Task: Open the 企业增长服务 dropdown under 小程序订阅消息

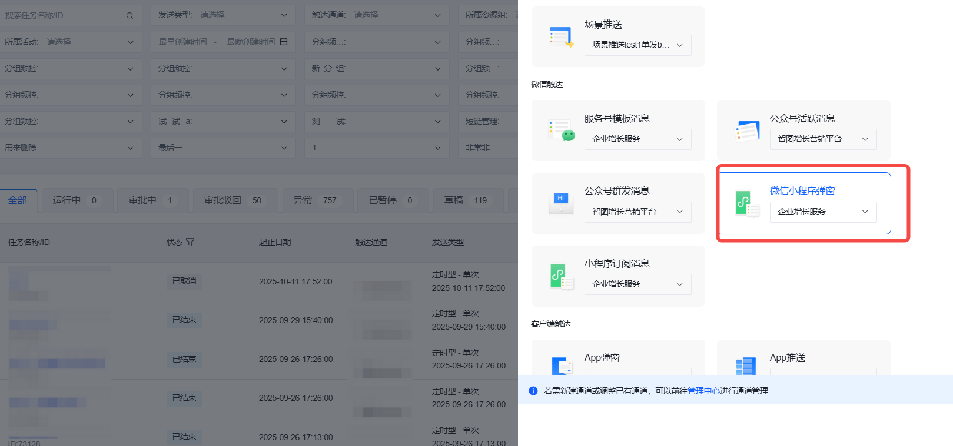Action: click(637, 284)
